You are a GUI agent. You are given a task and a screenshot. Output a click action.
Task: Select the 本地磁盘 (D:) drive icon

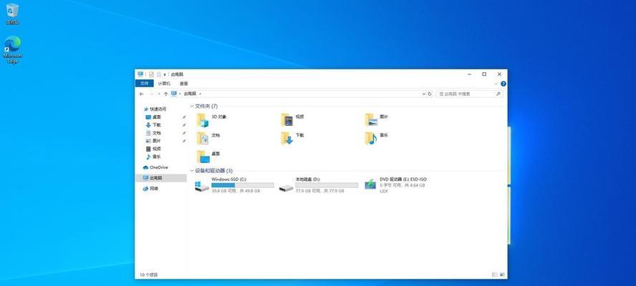point(286,187)
